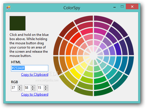This screenshot has width=146, height=109.
Task: Pick the bright yellow wheel segment
Action: click(76, 73)
